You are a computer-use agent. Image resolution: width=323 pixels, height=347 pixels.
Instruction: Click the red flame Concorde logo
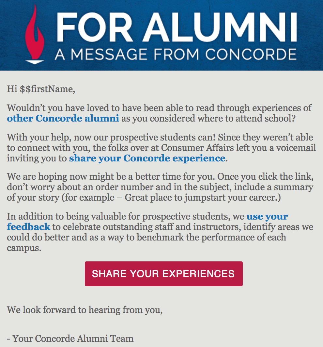pos(35,34)
